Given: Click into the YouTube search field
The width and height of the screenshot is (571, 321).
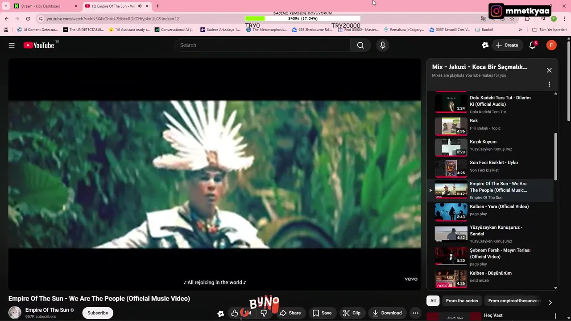Looking at the screenshot, I should point(262,45).
